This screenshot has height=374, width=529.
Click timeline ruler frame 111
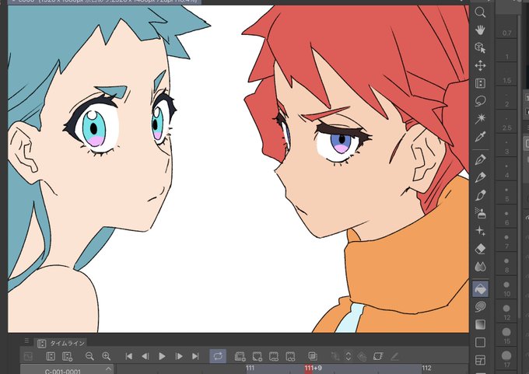coord(250,368)
